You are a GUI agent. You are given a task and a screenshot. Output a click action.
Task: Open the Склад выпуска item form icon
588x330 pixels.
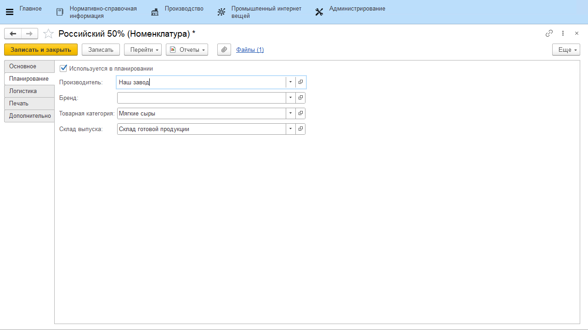pos(300,129)
